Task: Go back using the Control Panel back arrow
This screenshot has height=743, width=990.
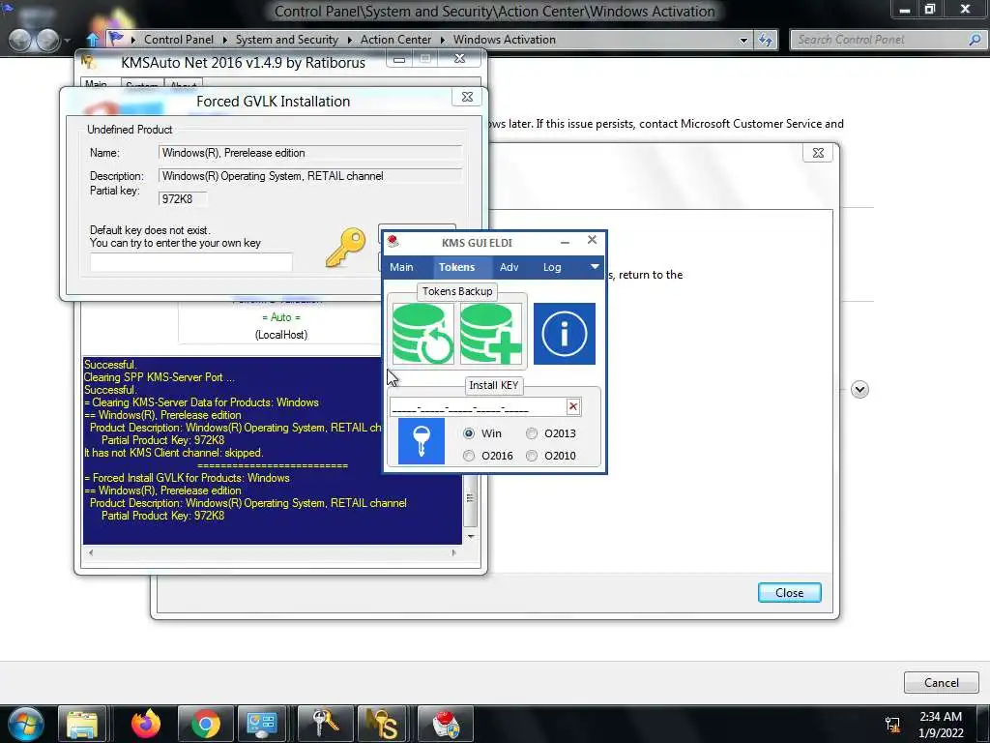Action: [20, 40]
